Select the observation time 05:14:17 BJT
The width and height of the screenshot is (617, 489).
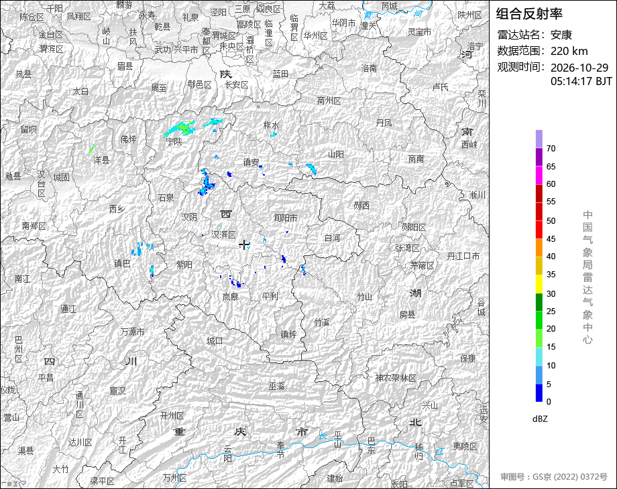pos(581,81)
